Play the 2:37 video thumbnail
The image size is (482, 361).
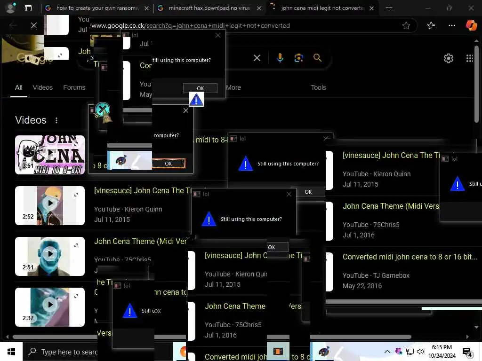[50, 306]
